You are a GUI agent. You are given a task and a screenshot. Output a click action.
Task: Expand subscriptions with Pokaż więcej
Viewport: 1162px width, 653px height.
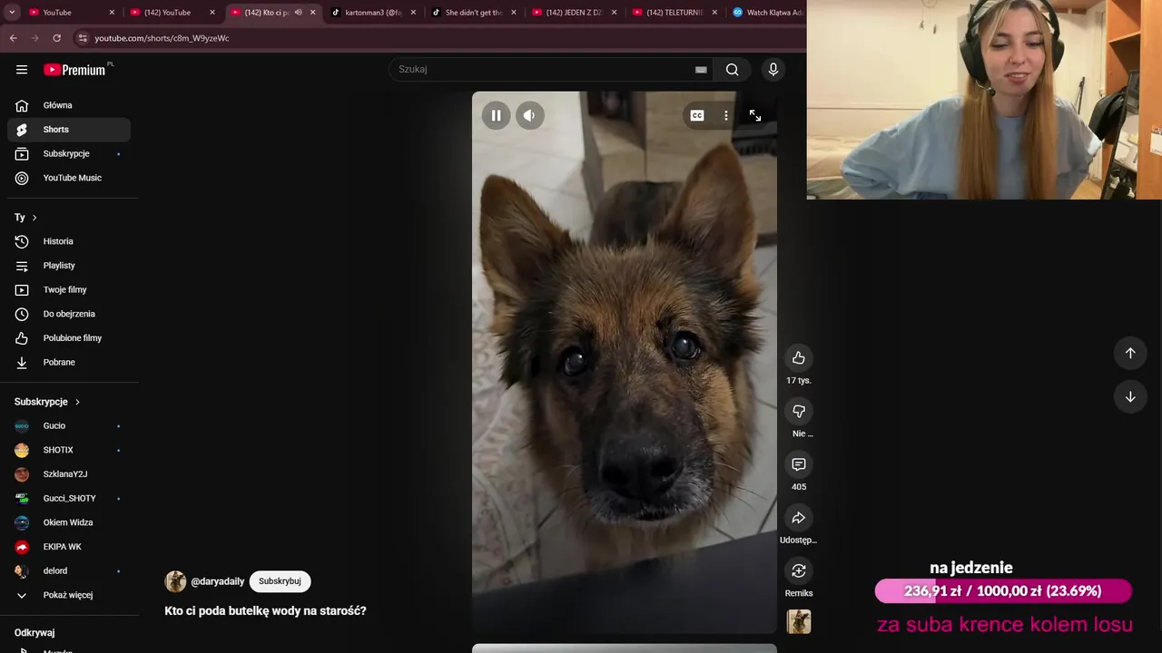pos(69,595)
